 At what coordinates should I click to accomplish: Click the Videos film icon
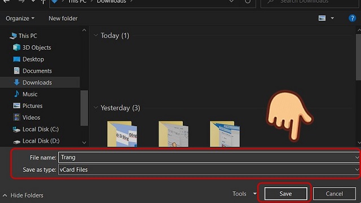tap(16, 117)
